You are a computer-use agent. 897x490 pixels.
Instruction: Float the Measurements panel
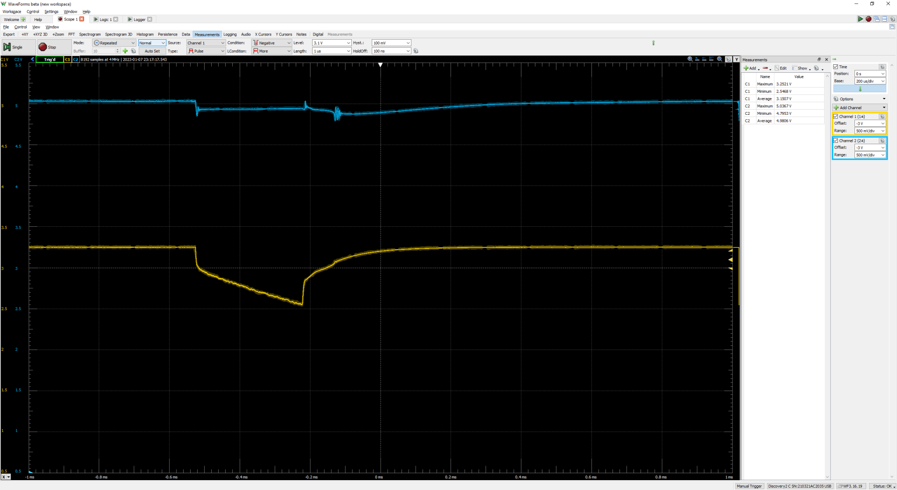click(819, 60)
